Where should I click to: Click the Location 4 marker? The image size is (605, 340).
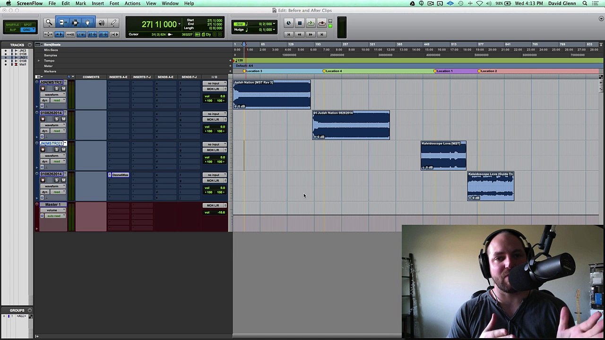click(332, 71)
